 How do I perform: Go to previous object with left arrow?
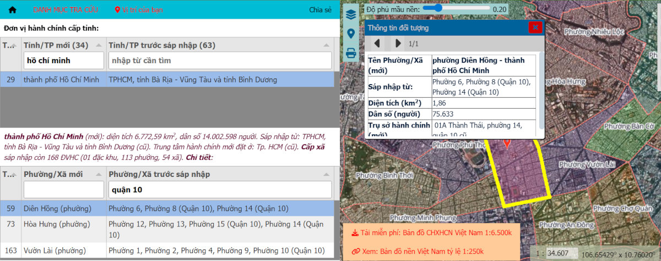tap(377, 43)
